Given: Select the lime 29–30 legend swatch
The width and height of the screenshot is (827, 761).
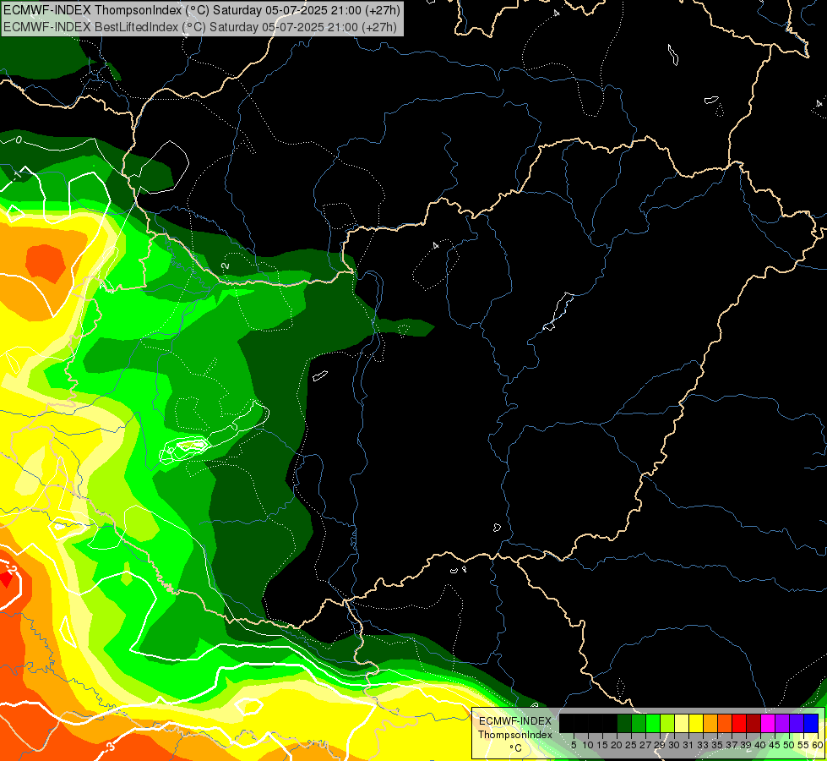Looking at the screenshot, I should pyautogui.click(x=667, y=723).
